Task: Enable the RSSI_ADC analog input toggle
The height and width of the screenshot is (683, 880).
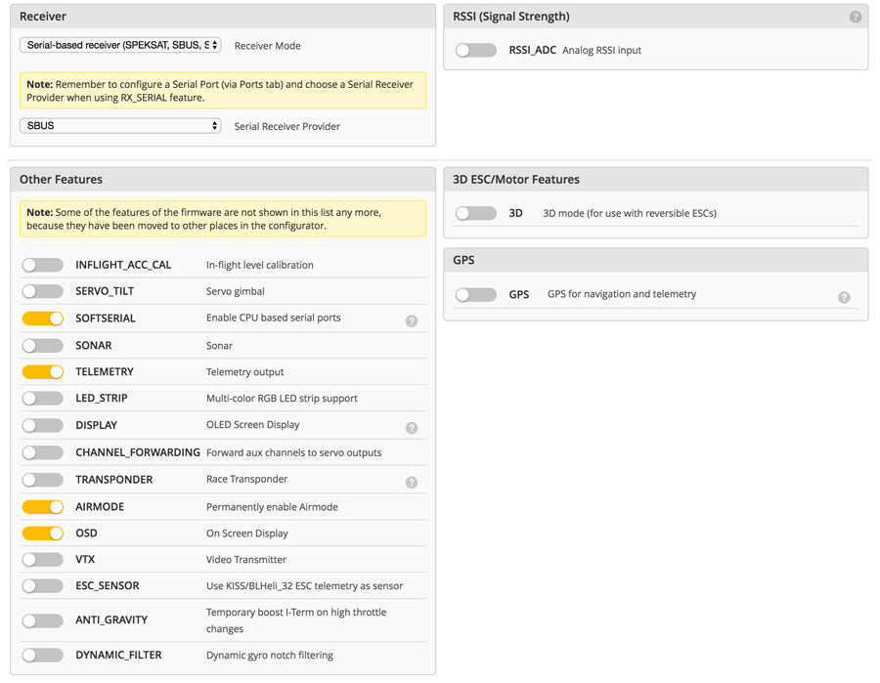Action: [x=476, y=51]
